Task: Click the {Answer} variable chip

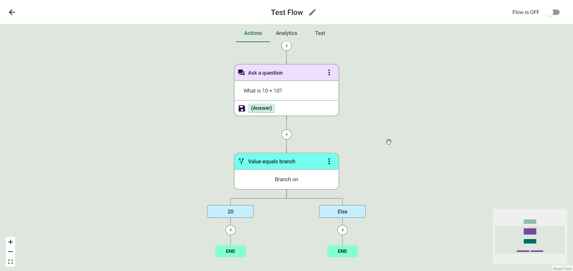Action: [261, 108]
